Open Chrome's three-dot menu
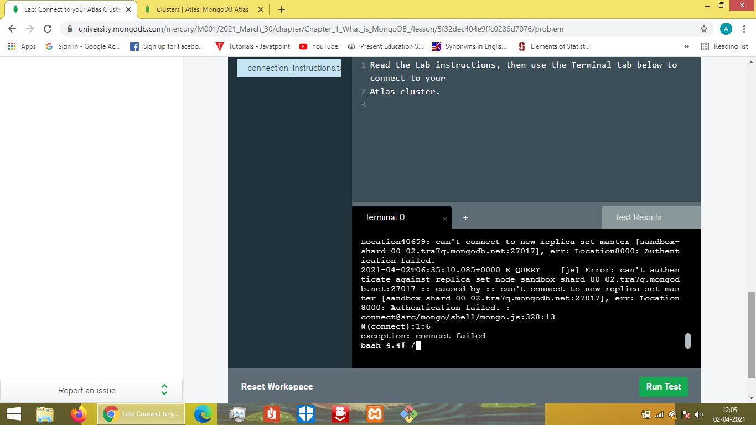 click(744, 29)
